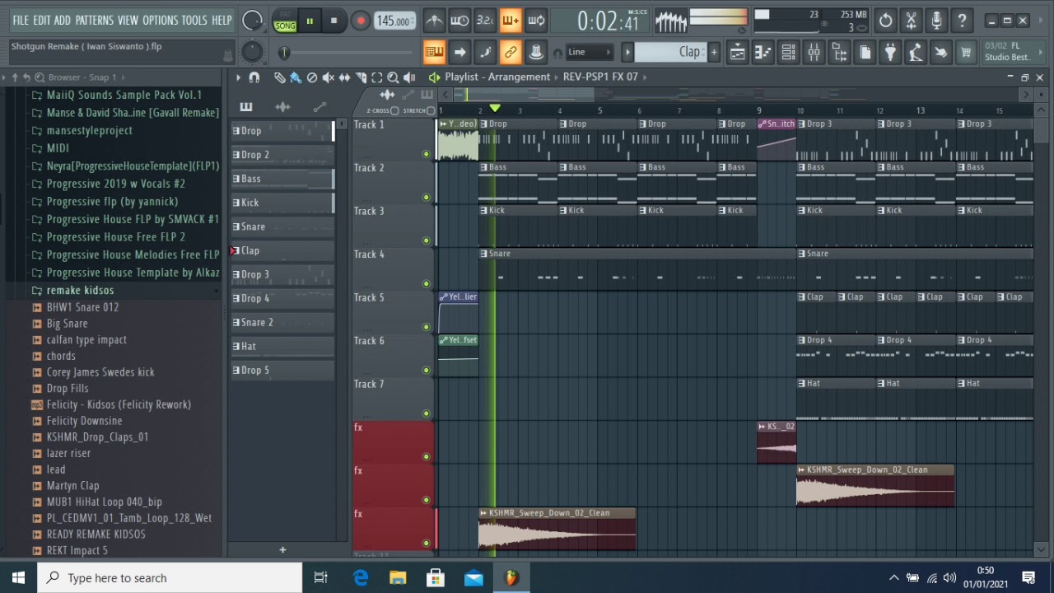Open the content library cart icon

(966, 54)
